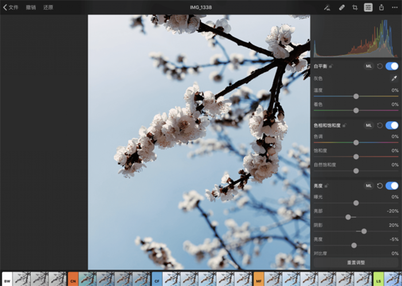Screen dimensions: 402x286
Task: Open the three-dots More menu
Action: (395, 7)
